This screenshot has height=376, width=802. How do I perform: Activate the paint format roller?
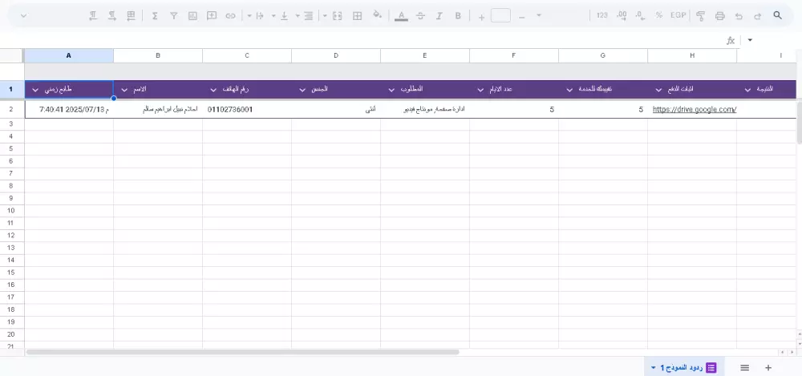[701, 16]
